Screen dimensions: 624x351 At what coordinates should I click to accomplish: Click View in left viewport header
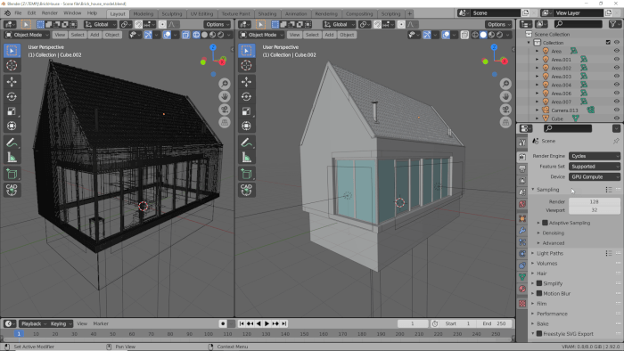(x=60, y=35)
